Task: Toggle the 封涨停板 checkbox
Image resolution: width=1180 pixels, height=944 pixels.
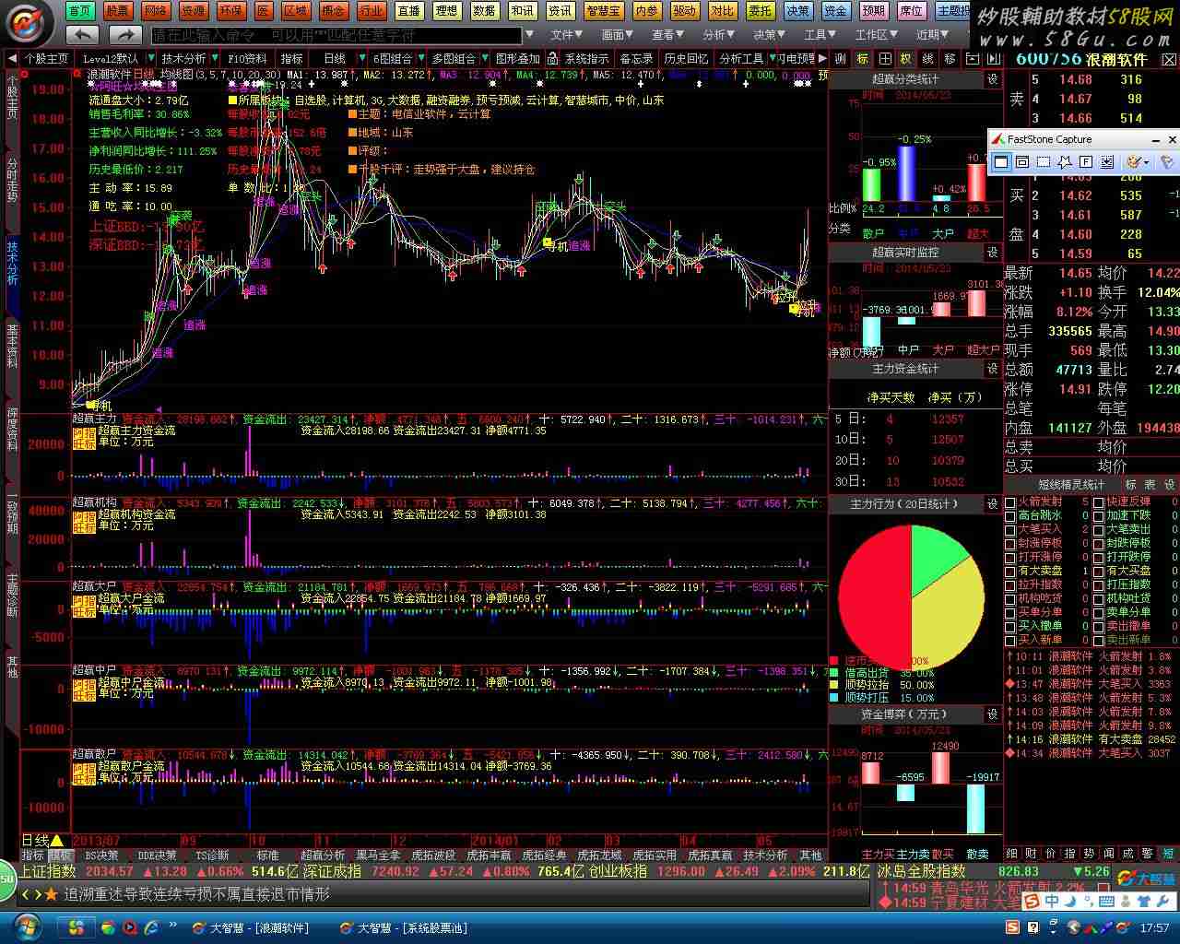Action: coord(1010,544)
